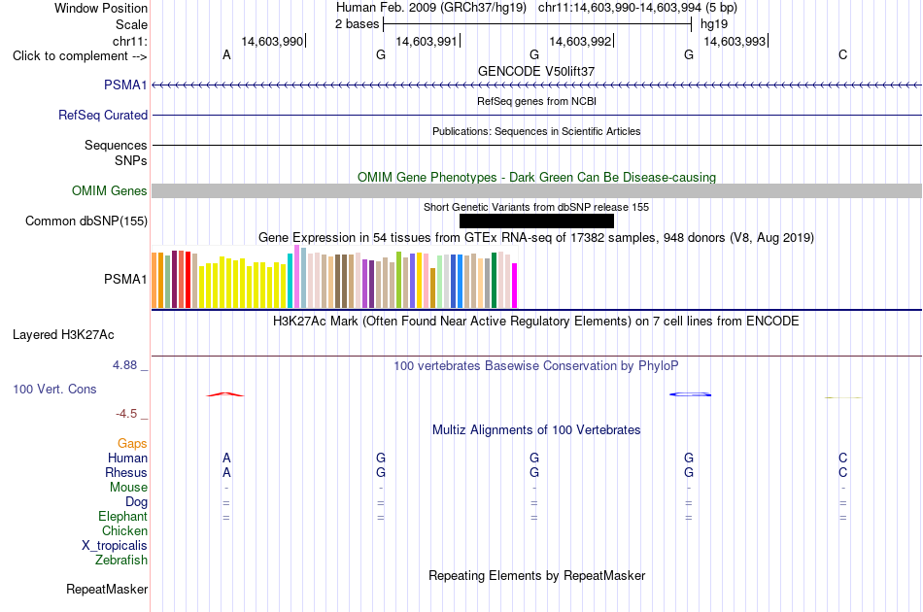Select the Human species label
The width and height of the screenshot is (923, 612).
coord(127,458)
